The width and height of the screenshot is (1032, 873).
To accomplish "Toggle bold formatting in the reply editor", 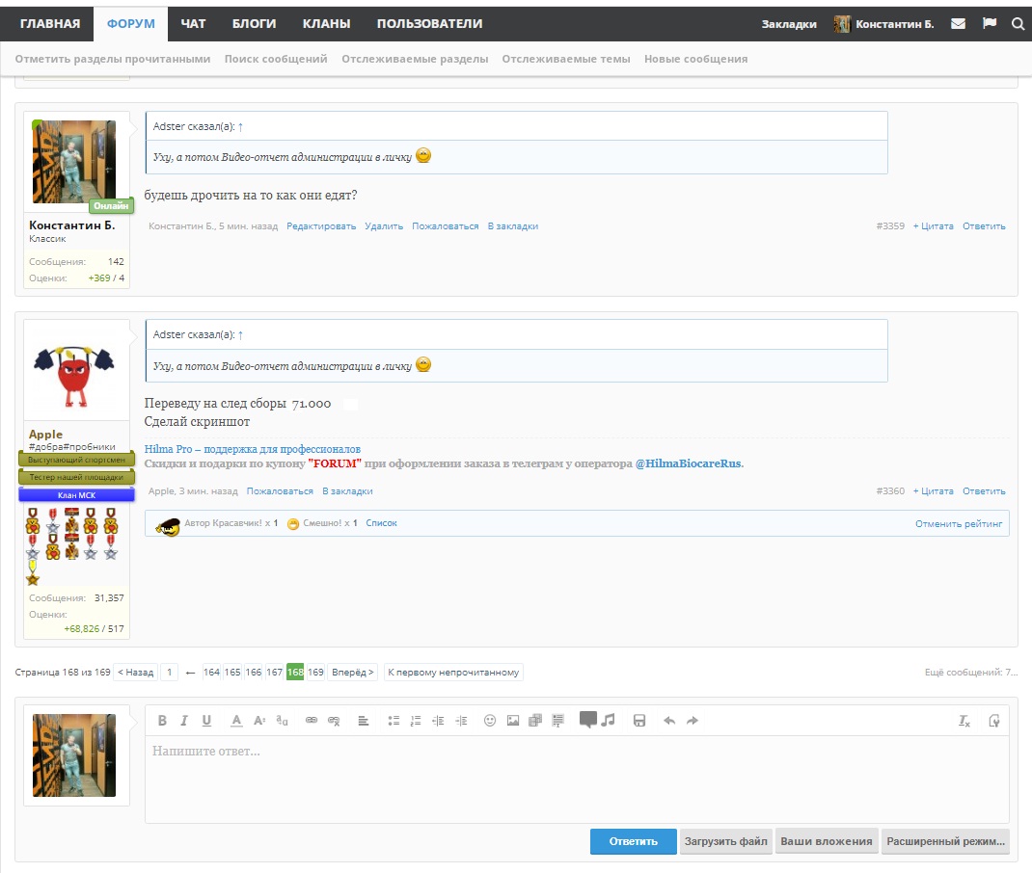I will [x=162, y=721].
